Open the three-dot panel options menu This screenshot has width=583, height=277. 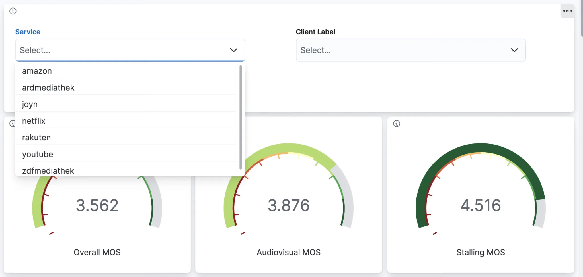pyautogui.click(x=567, y=11)
